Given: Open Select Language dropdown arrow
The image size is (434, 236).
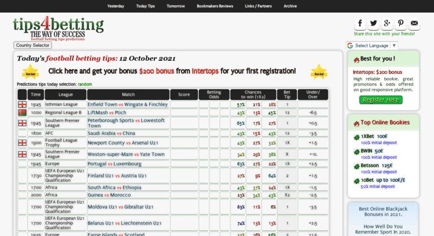Looking at the screenshot, I should point(394,46).
